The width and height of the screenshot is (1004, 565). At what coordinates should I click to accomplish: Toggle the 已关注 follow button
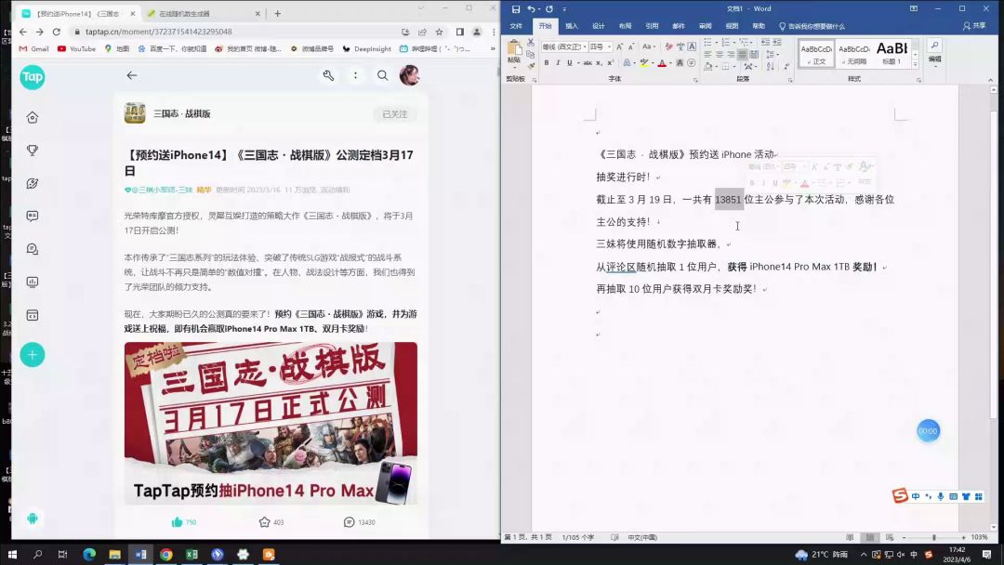pyautogui.click(x=394, y=114)
